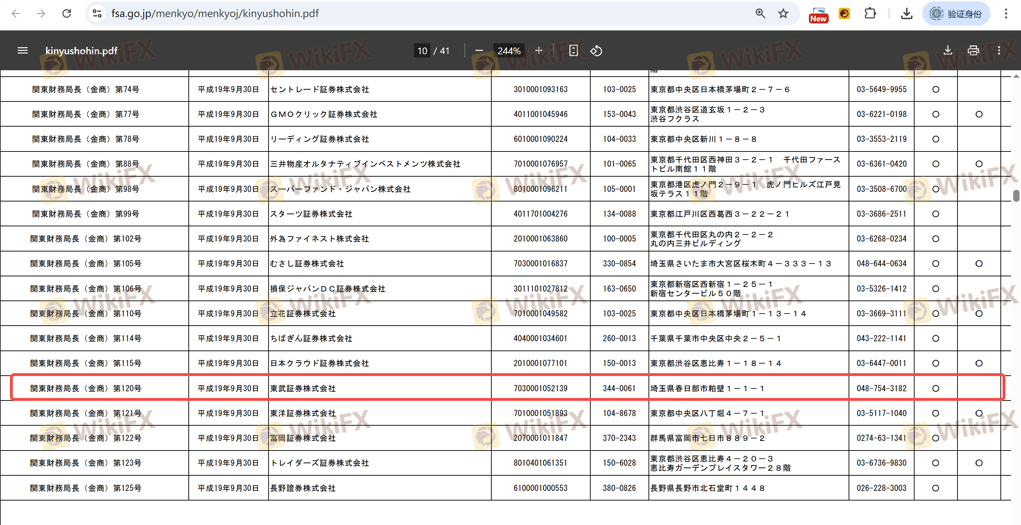Viewport: 1021px width, 525px height.
Task: Click the site information icon in address bar
Action: (x=97, y=13)
